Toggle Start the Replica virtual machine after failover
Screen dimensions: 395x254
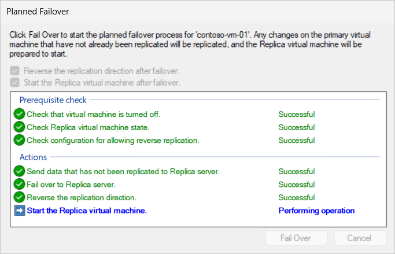pyautogui.click(x=14, y=82)
